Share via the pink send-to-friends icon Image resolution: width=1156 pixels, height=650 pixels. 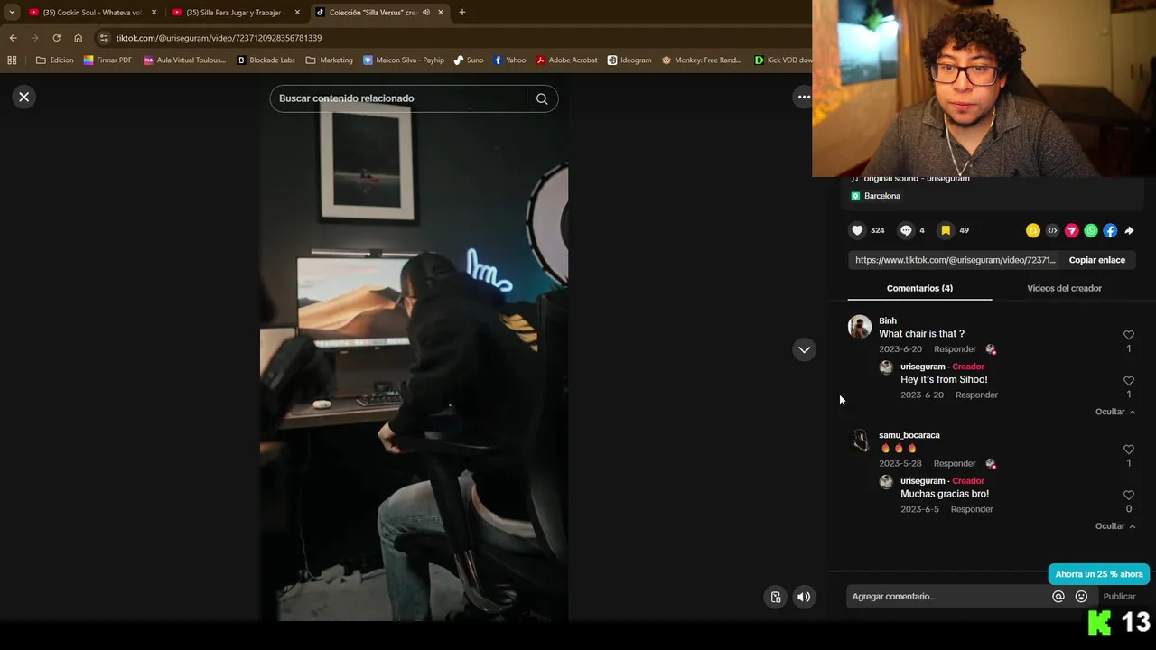coord(1072,230)
